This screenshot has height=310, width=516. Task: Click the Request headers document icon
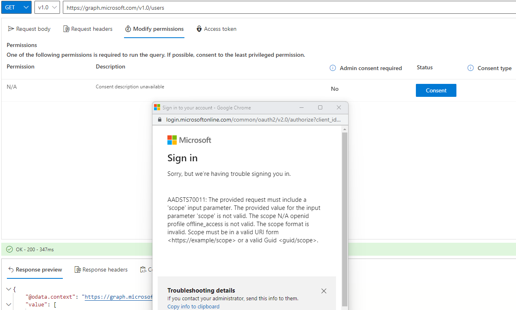pyautogui.click(x=66, y=29)
